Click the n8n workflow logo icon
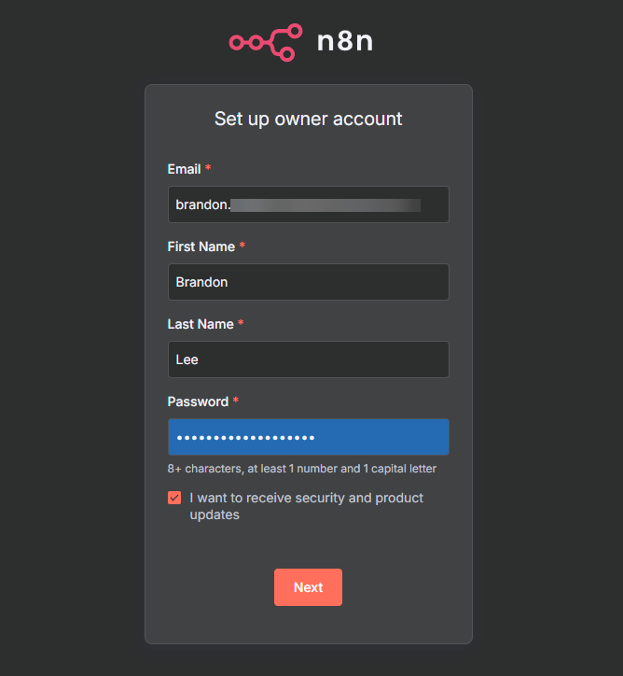Image resolution: width=623 pixels, height=676 pixels. (266, 43)
